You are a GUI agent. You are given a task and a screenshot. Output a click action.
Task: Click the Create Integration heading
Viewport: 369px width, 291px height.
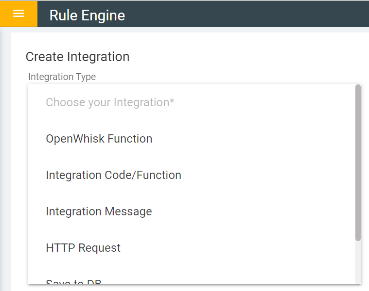tap(77, 57)
